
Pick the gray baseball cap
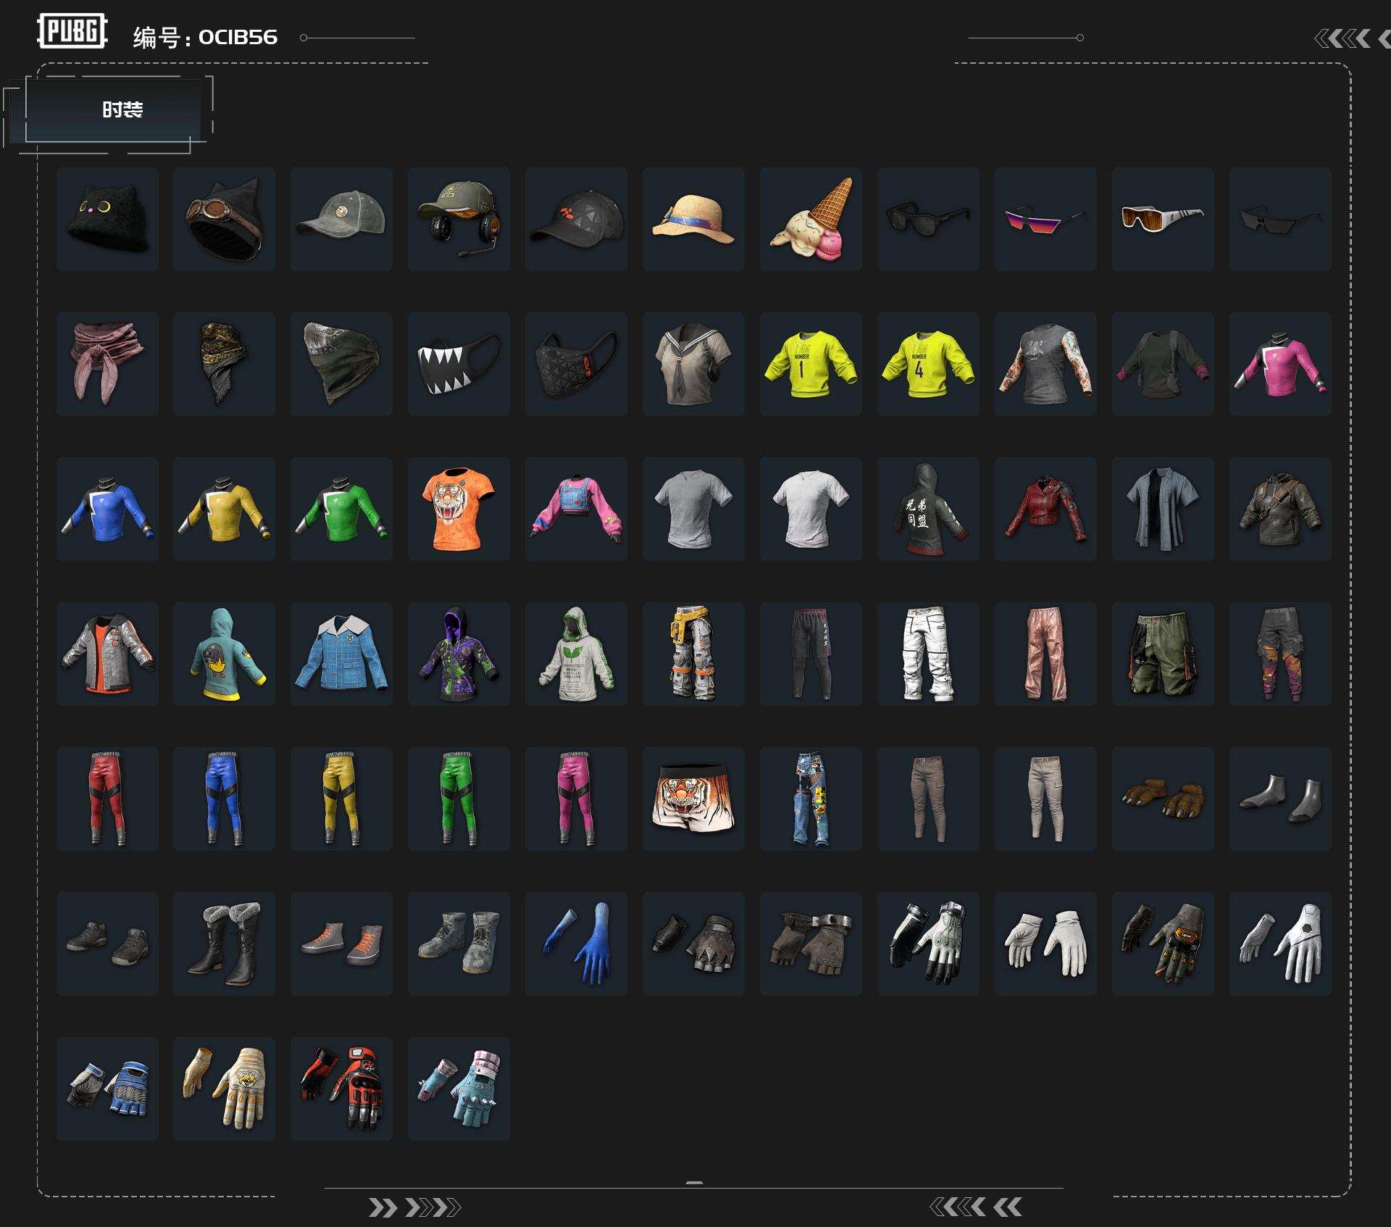(x=341, y=219)
